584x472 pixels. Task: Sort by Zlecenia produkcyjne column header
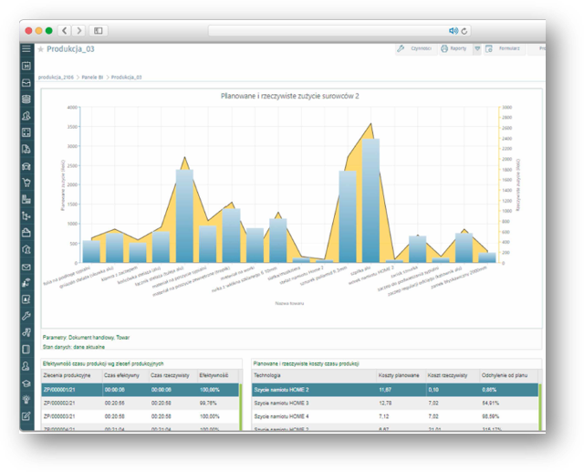click(71, 375)
